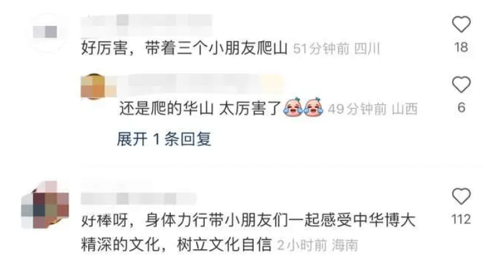The image size is (484, 261).
Task: Open the orange avatar of the 山西 replier
Action: pyautogui.click(x=93, y=87)
